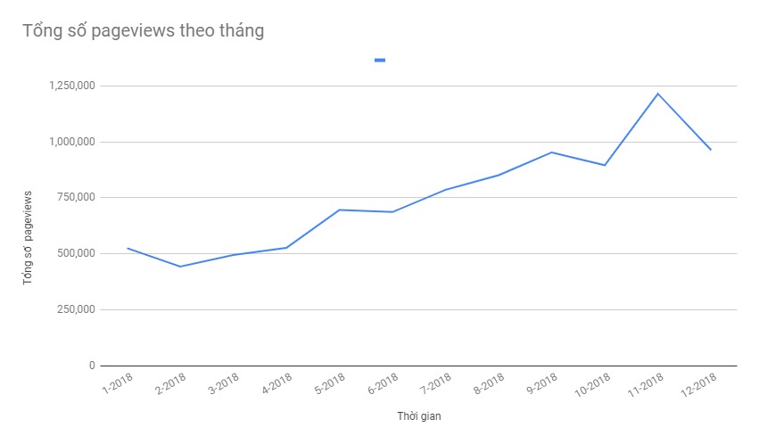This screenshot has height=444, width=759.
Task: Click the 10-2018 dip point on line
Action: coord(605,166)
